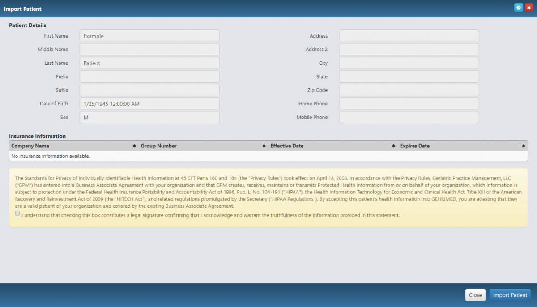Select the State field

coord(409,76)
